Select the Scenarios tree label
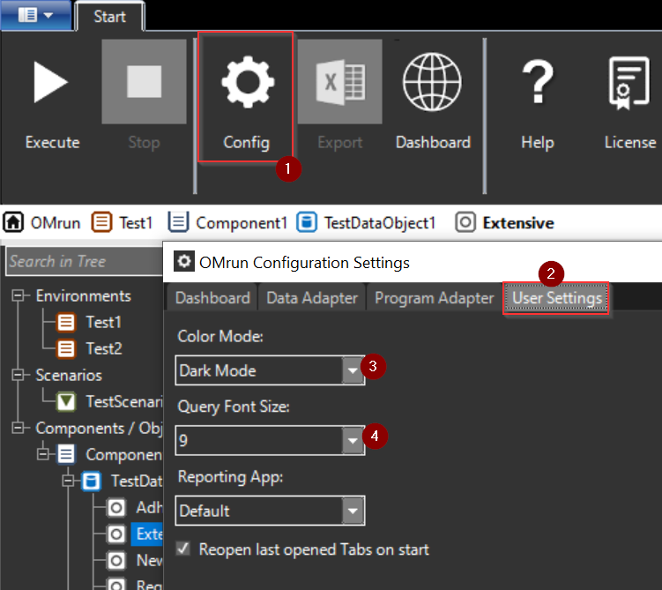 click(x=69, y=375)
